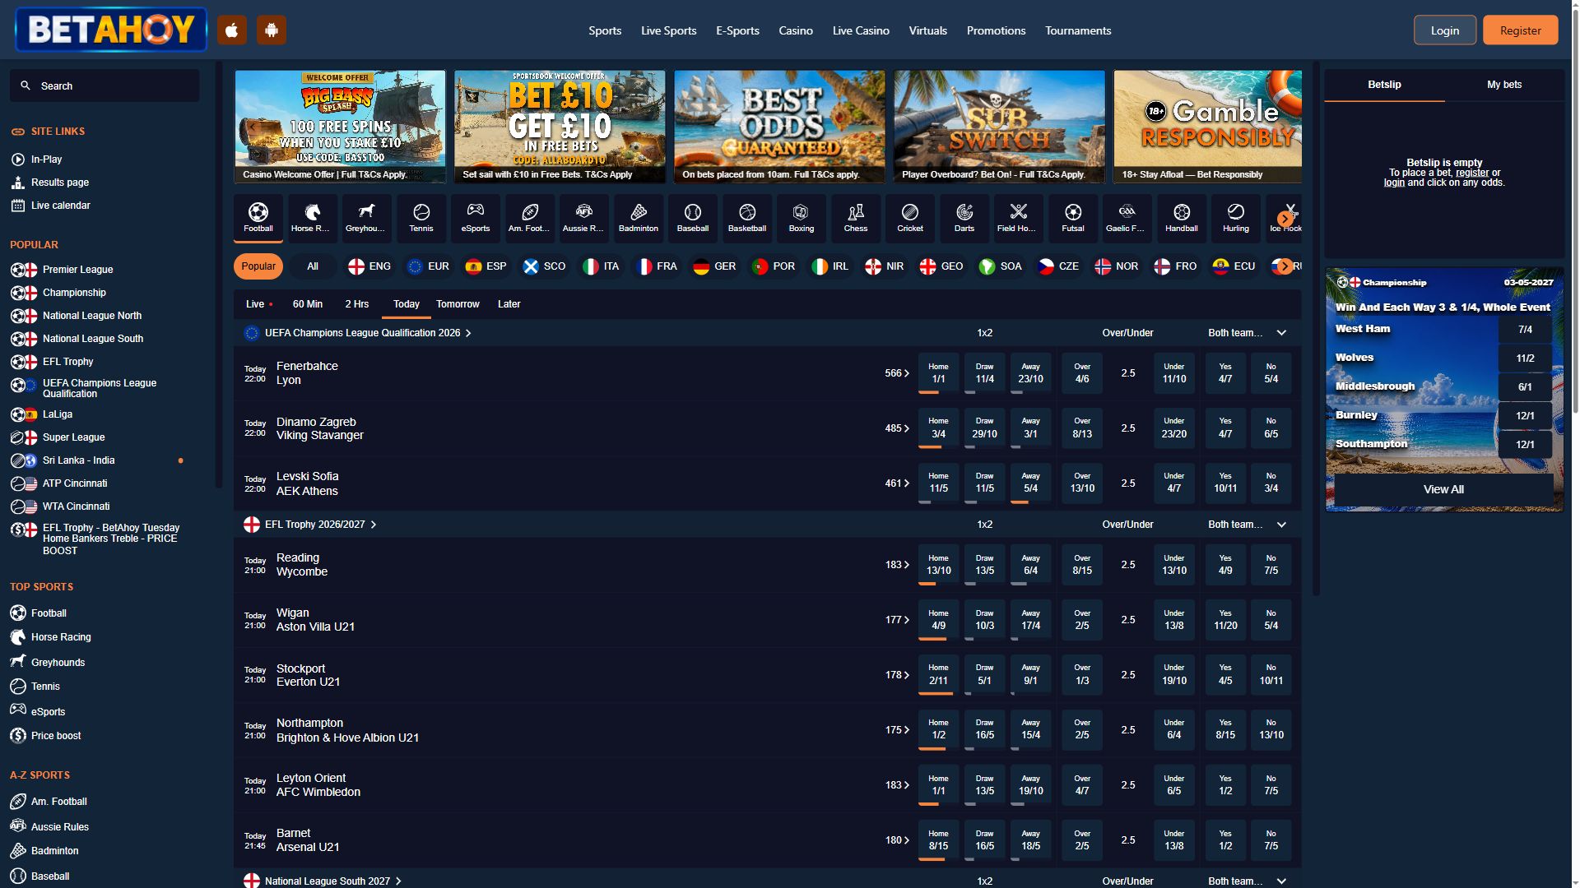1580x888 pixels.
Task: Select the Chess carousel icon
Action: pos(856,218)
